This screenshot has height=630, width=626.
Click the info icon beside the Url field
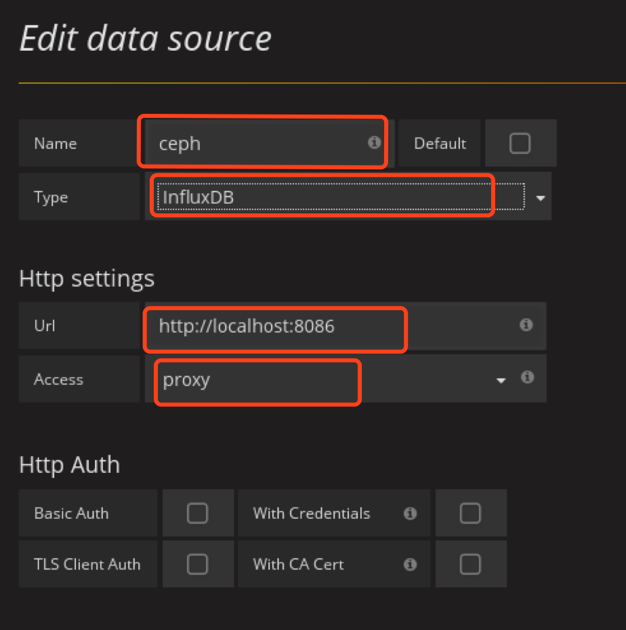[x=526, y=325]
